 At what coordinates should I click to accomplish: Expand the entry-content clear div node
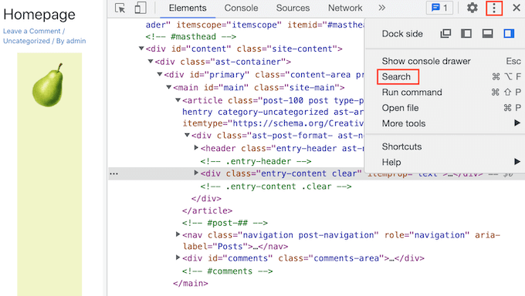point(197,173)
